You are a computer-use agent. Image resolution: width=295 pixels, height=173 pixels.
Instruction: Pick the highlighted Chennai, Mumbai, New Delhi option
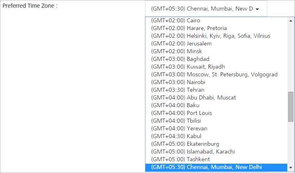[216, 167]
